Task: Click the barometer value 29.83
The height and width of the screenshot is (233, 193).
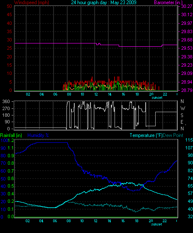Action: point(187,31)
